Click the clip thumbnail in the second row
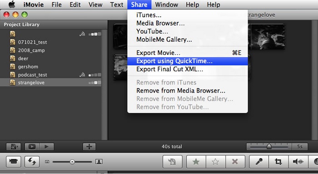The height and width of the screenshot is (174, 318). pyautogui.click(x=120, y=67)
